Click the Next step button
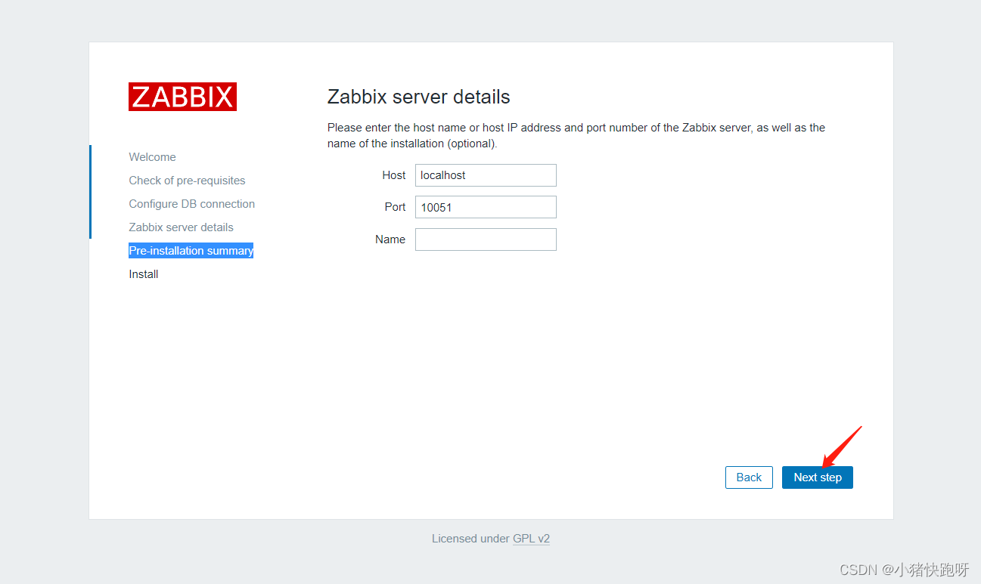Viewport: 981px width, 584px height. coord(817,477)
